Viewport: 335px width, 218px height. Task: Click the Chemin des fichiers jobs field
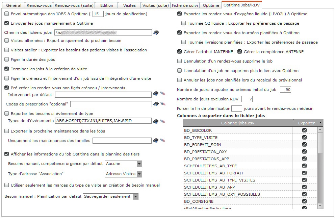pos(103,32)
